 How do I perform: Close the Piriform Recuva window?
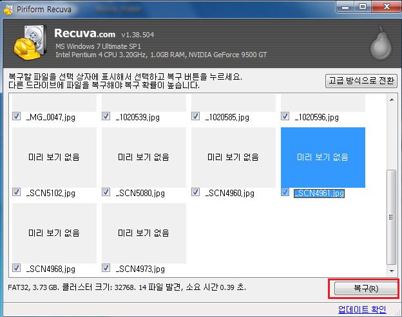[x=387, y=7]
